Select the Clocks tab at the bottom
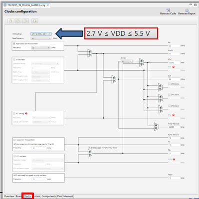The image size is (199, 199). pos(27,196)
